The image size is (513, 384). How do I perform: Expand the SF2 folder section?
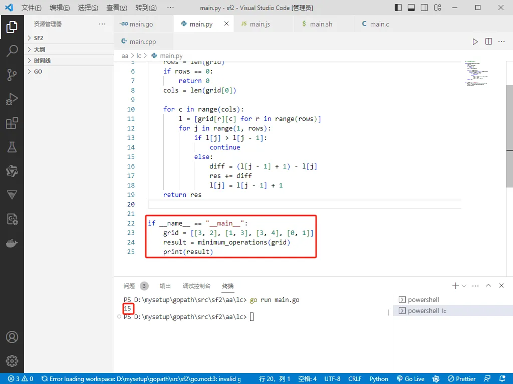[x=69, y=38]
